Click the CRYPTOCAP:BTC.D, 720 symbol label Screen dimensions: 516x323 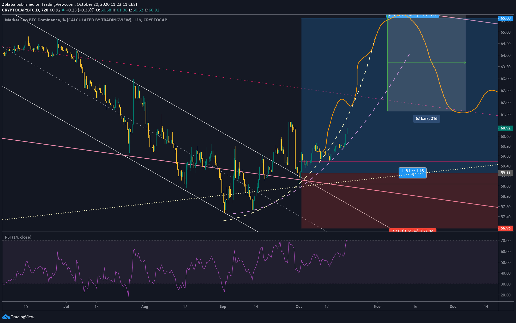[25, 10]
